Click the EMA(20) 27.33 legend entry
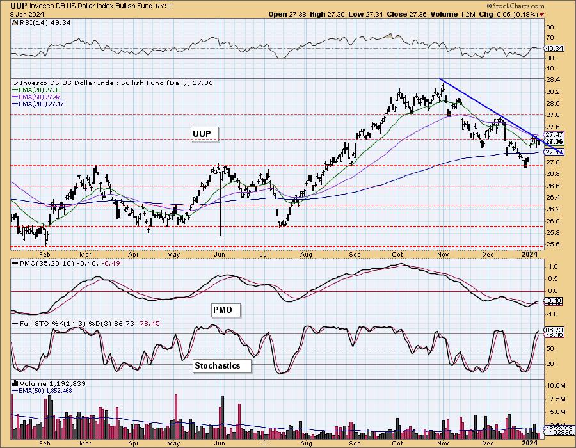 (x=36, y=90)
